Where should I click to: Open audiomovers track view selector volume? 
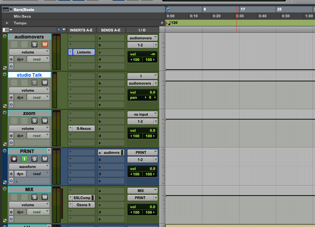29,52
